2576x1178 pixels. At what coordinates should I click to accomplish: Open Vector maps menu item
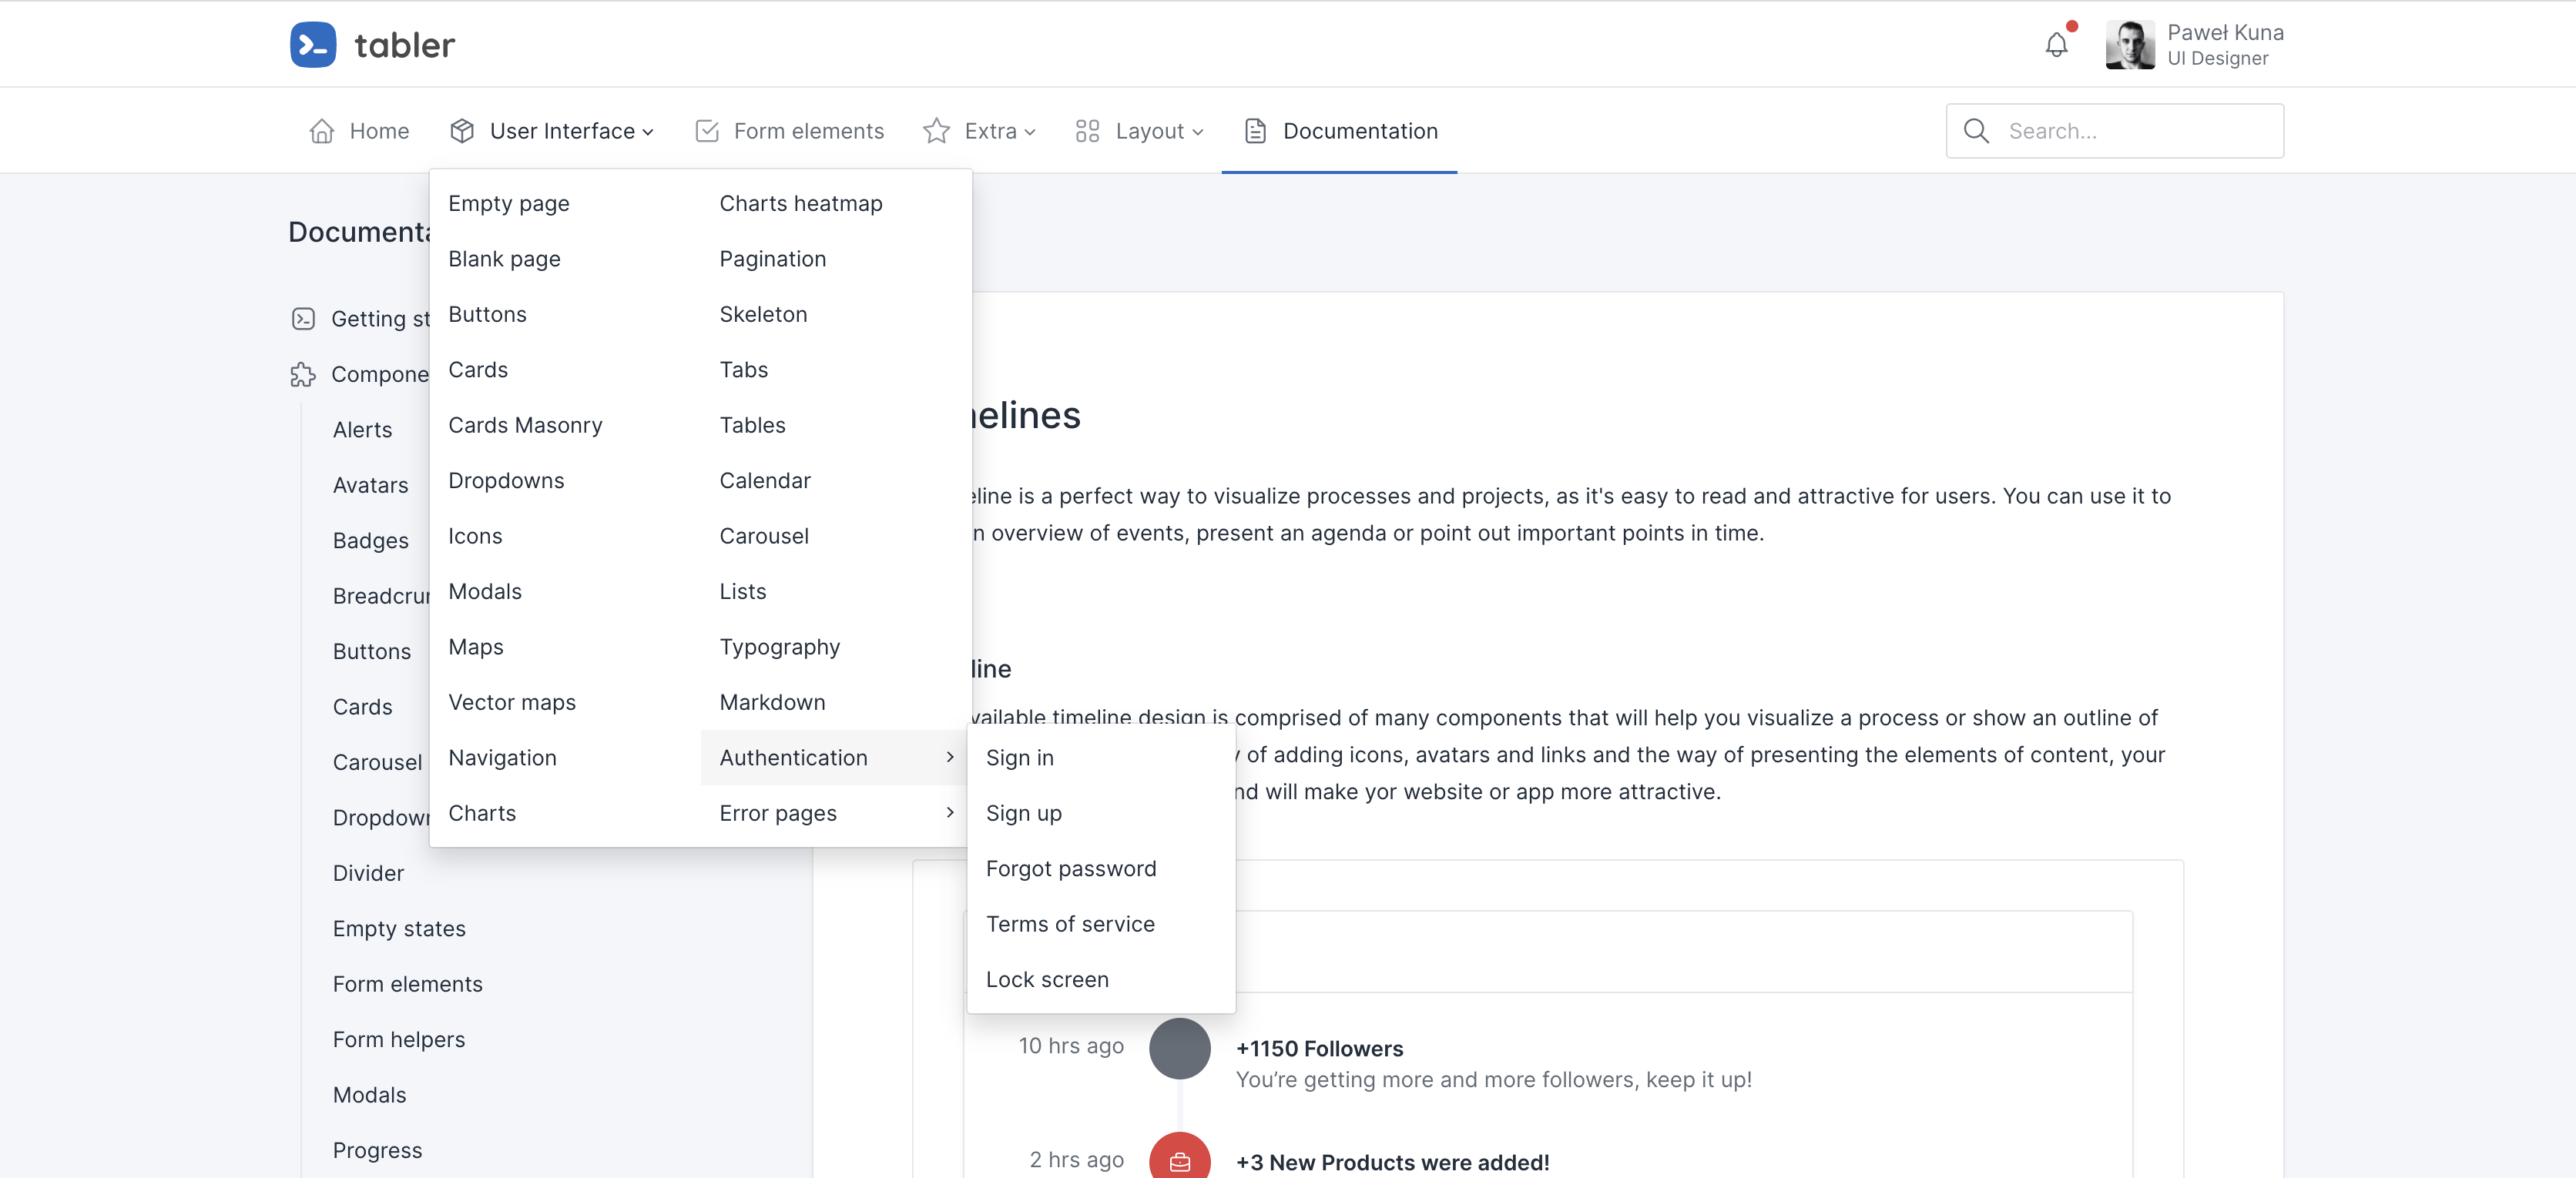coord(566,702)
